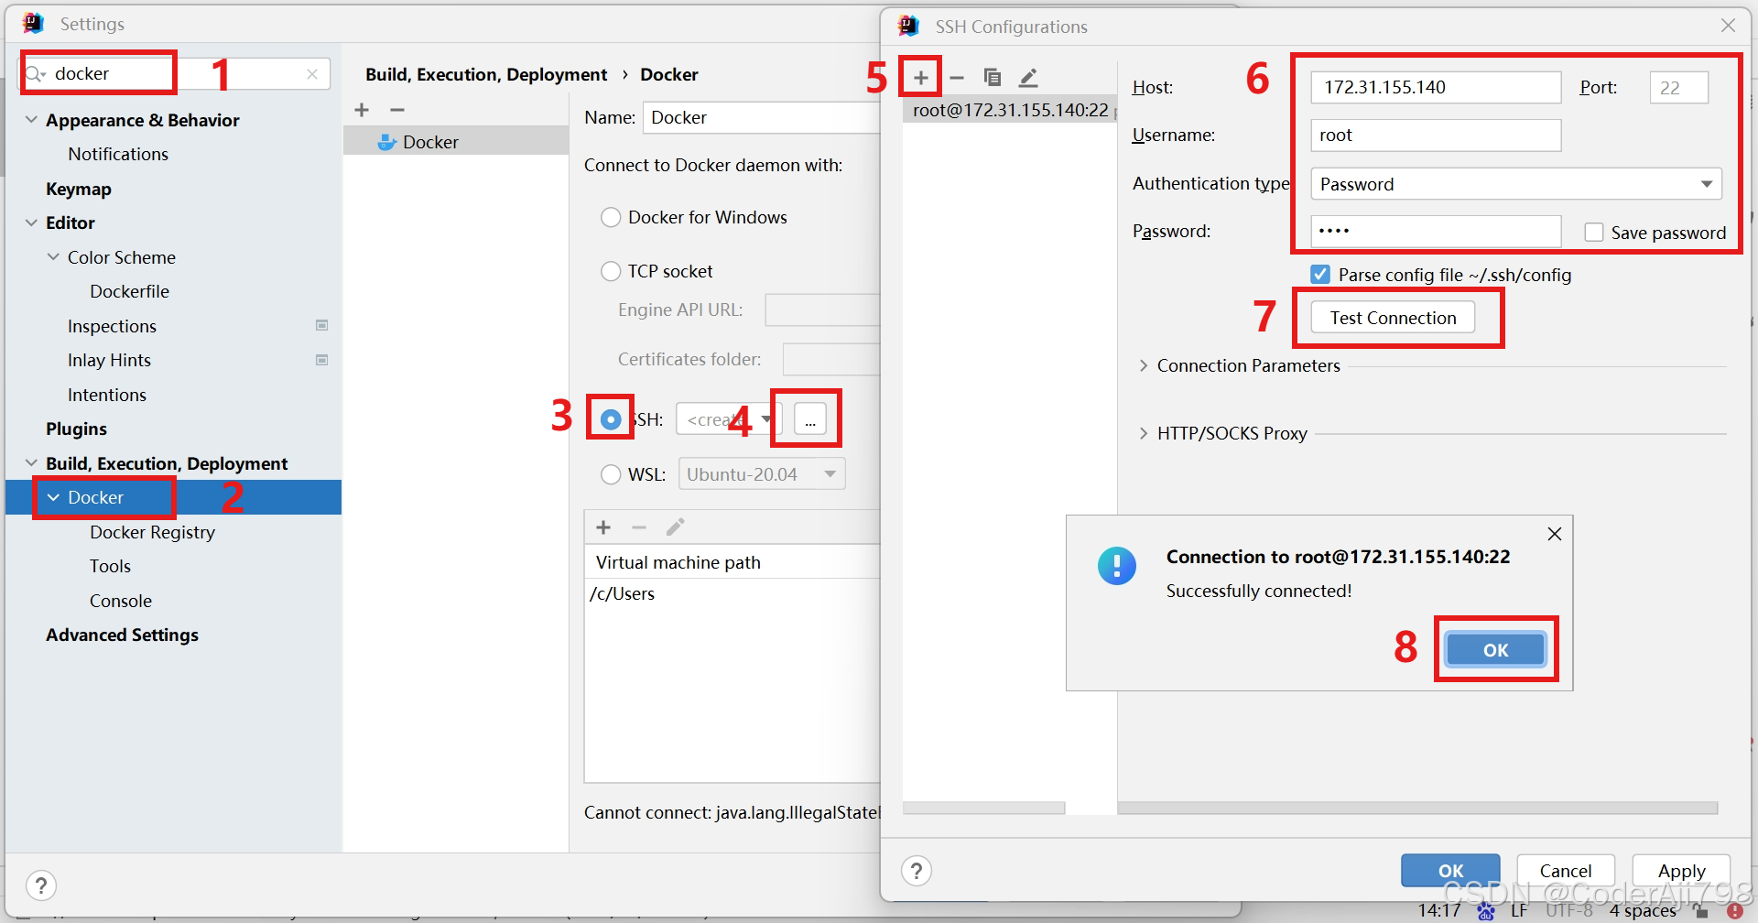Click the Inlay Hints project-level settings icon

click(x=322, y=360)
